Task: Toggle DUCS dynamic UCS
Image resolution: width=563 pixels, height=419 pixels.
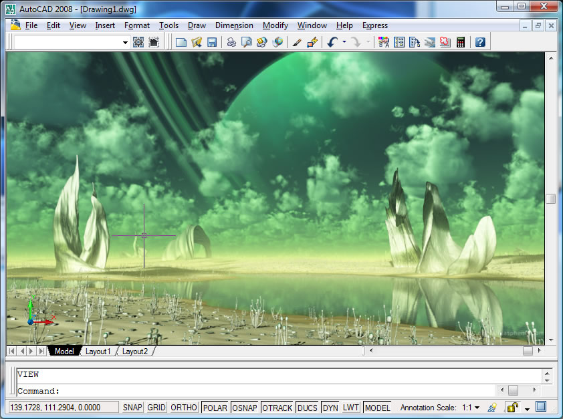Action: click(x=308, y=408)
